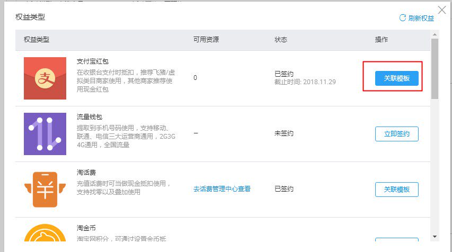Click 关联模板 for 支付宝红包
This screenshot has height=252, width=452.
(396, 78)
